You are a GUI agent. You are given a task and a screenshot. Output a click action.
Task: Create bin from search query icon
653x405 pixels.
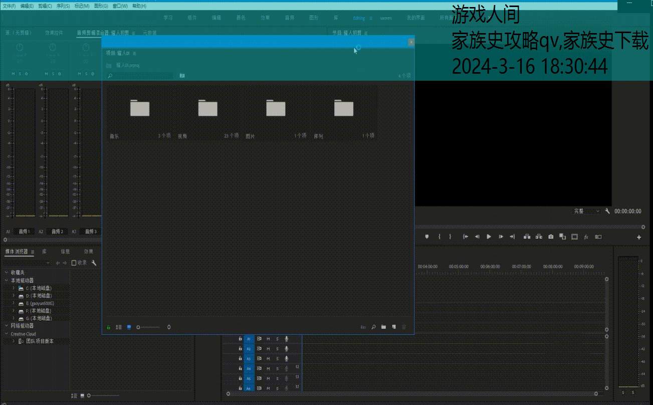[182, 75]
